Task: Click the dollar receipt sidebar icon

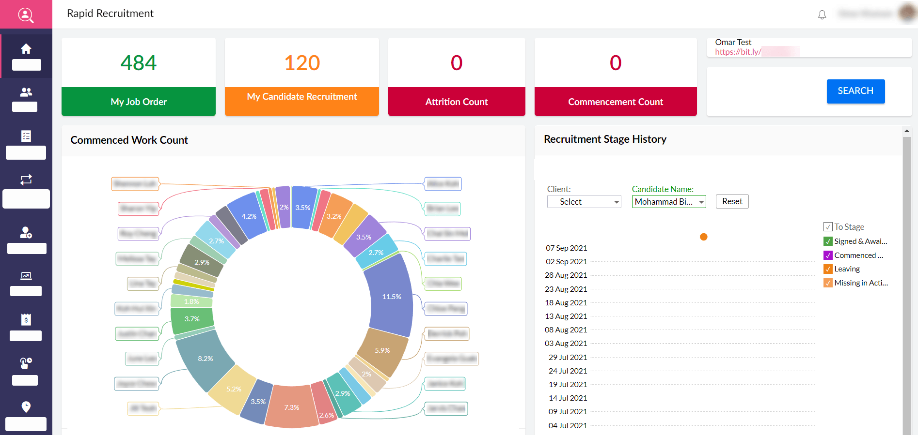Action: [x=26, y=320]
